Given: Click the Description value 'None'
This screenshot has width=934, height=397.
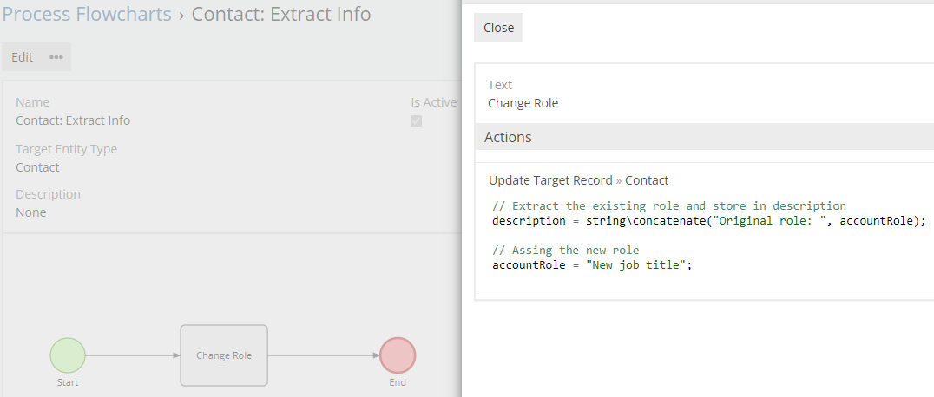Looking at the screenshot, I should [30, 212].
